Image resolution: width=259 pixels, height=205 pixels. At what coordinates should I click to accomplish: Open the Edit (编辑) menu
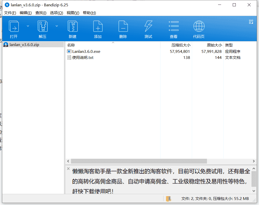(26, 13)
